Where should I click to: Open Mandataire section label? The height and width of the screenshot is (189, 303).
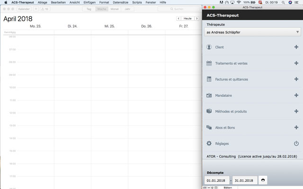coord(223,95)
